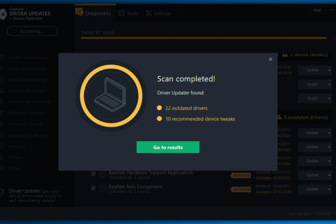The image size is (336, 224).
Task: Click the Help button
Action: point(317,10)
